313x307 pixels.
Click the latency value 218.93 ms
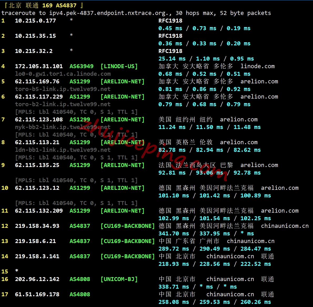174,264
